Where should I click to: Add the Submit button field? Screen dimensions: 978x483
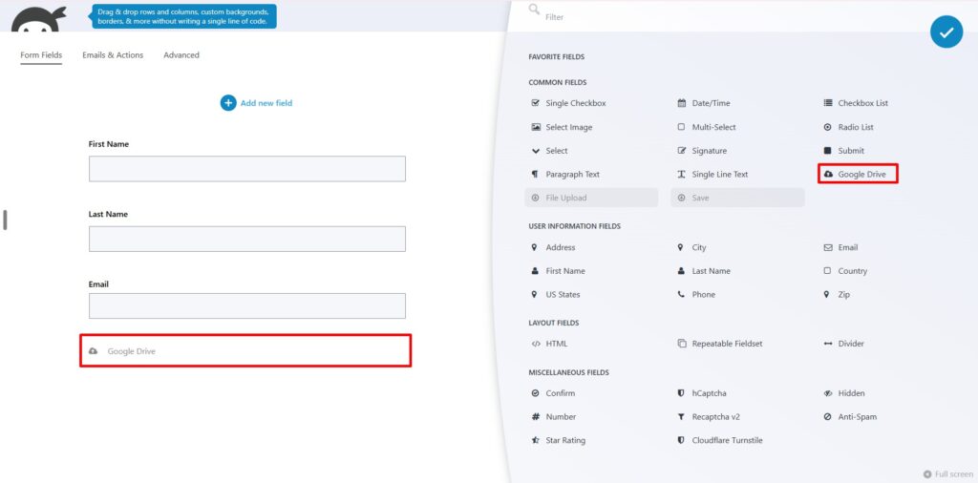(844, 151)
